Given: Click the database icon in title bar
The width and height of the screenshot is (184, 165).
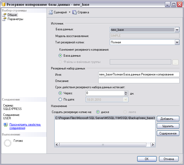Looking at the screenshot, I should click(x=4, y=4).
